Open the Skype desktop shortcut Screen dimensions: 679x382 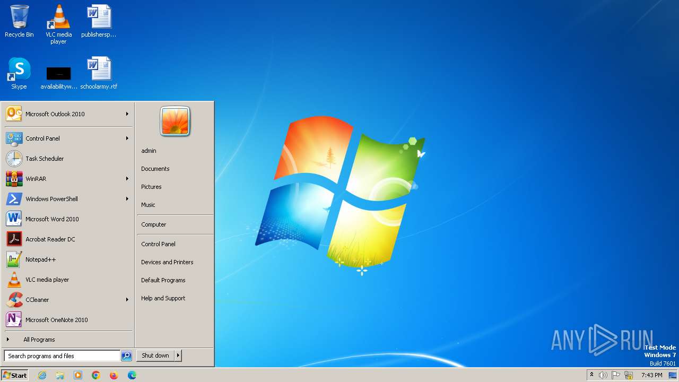click(x=19, y=73)
